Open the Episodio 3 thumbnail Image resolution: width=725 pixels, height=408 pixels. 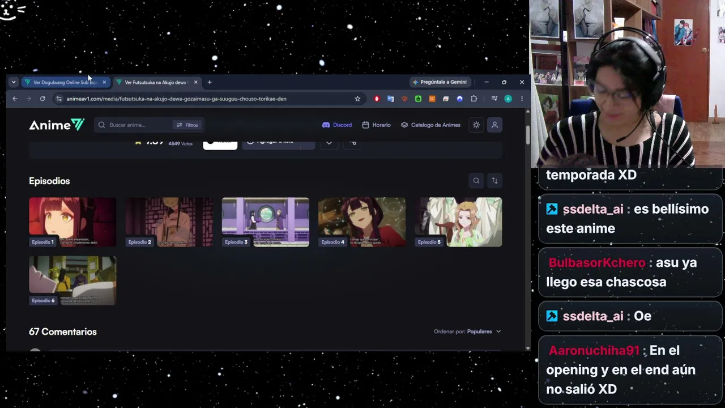click(266, 222)
